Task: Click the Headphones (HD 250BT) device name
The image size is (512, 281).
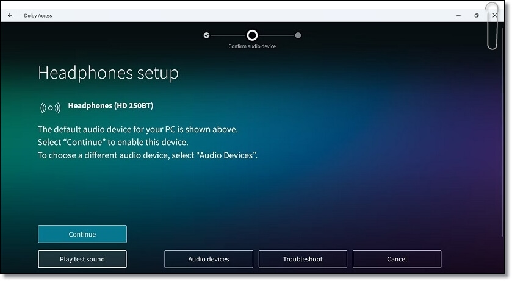Action: coord(110,105)
